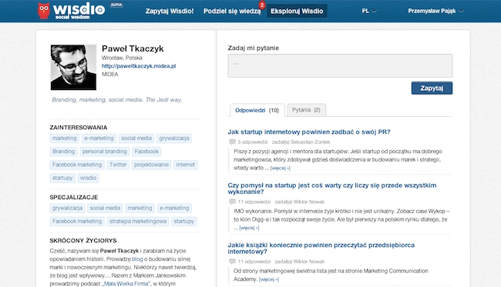Viewport: 501px width, 287px height.
Task: Click the startupy tag under Specjalizacje
Action: tap(183, 222)
